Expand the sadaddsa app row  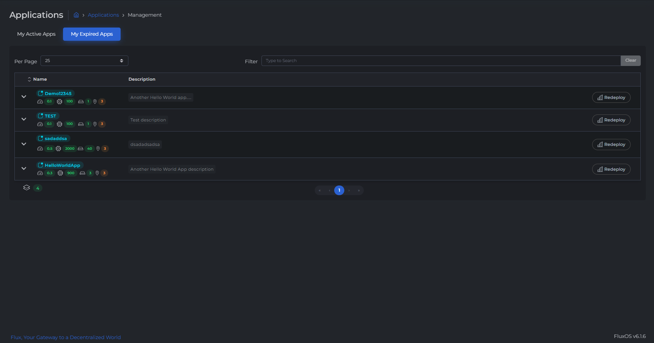[24, 144]
